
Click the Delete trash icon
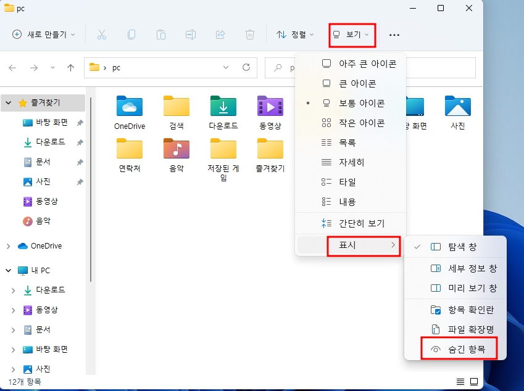pyautogui.click(x=249, y=35)
